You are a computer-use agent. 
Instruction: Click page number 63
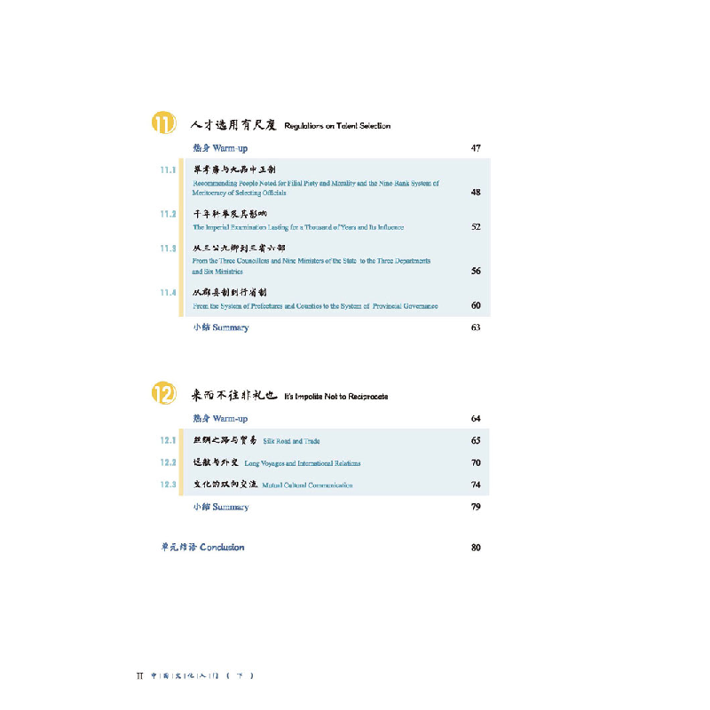476,327
